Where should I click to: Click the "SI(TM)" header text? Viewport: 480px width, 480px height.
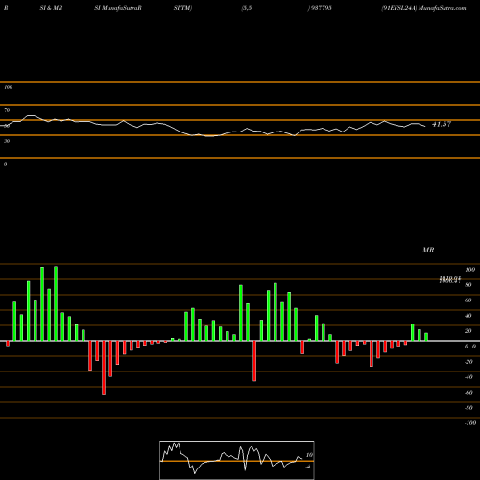(182, 8)
